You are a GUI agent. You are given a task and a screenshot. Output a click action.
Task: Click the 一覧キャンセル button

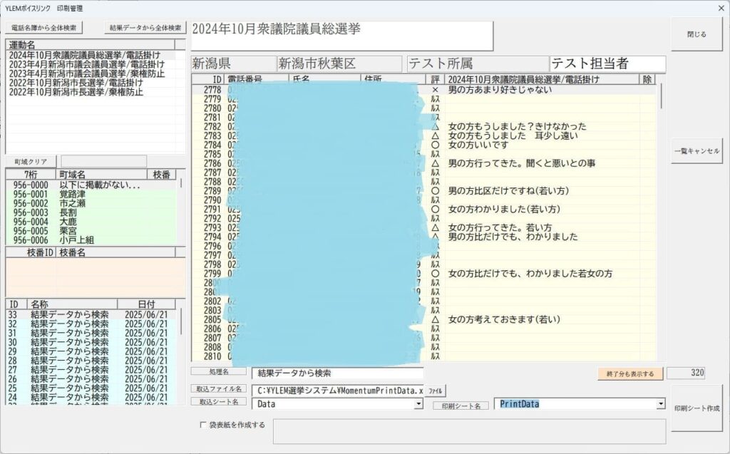(696, 151)
